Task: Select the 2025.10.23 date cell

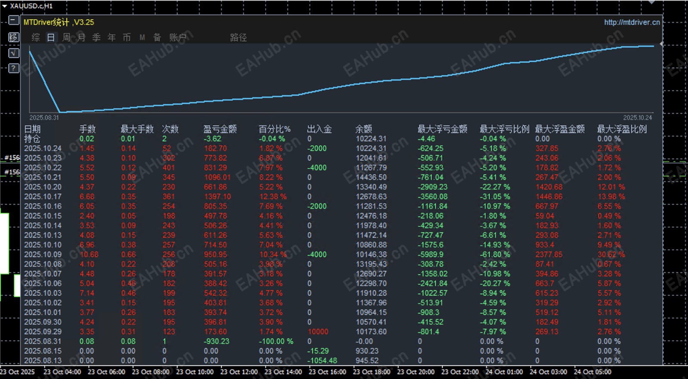Action: 43,158
